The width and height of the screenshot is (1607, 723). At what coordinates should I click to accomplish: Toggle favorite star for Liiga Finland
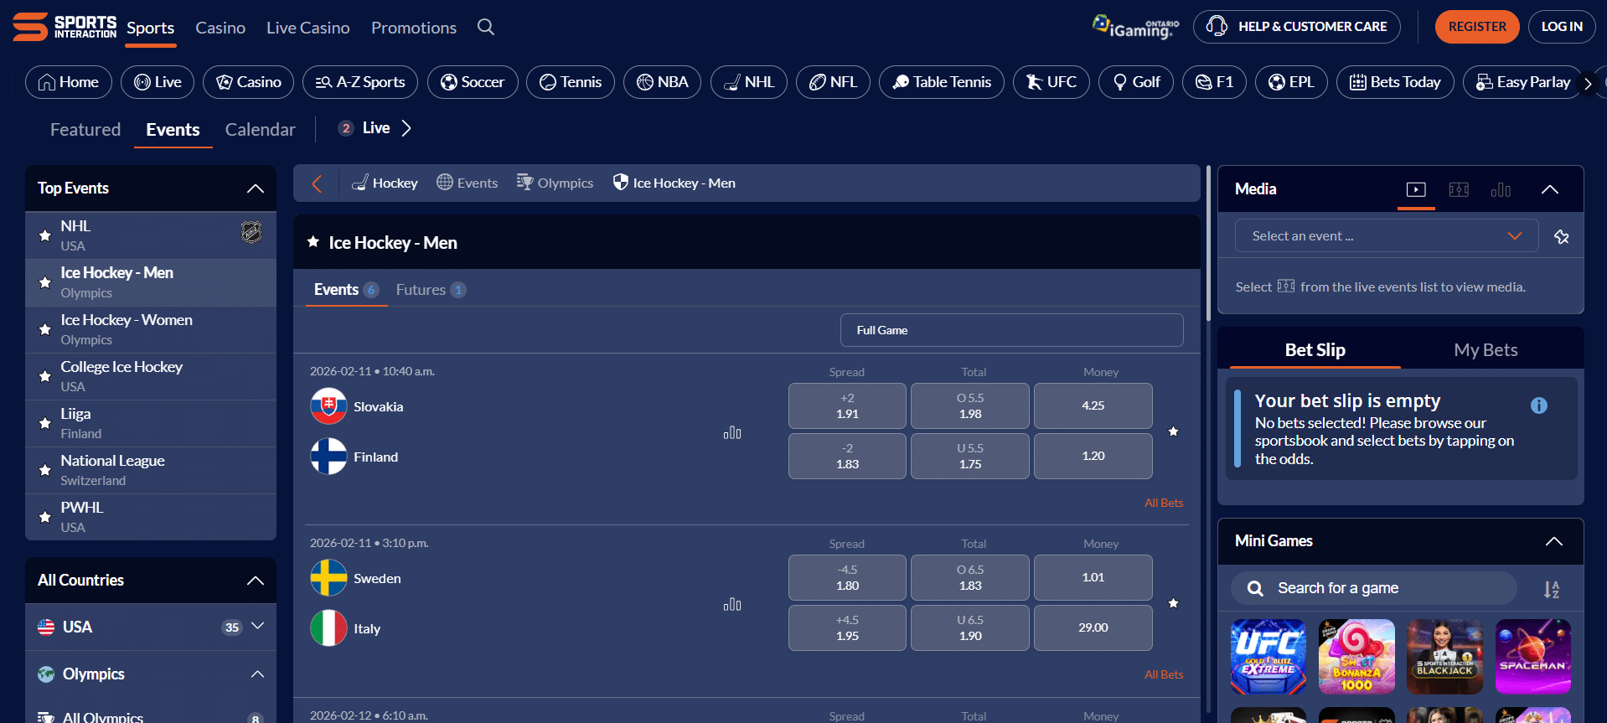pos(45,424)
